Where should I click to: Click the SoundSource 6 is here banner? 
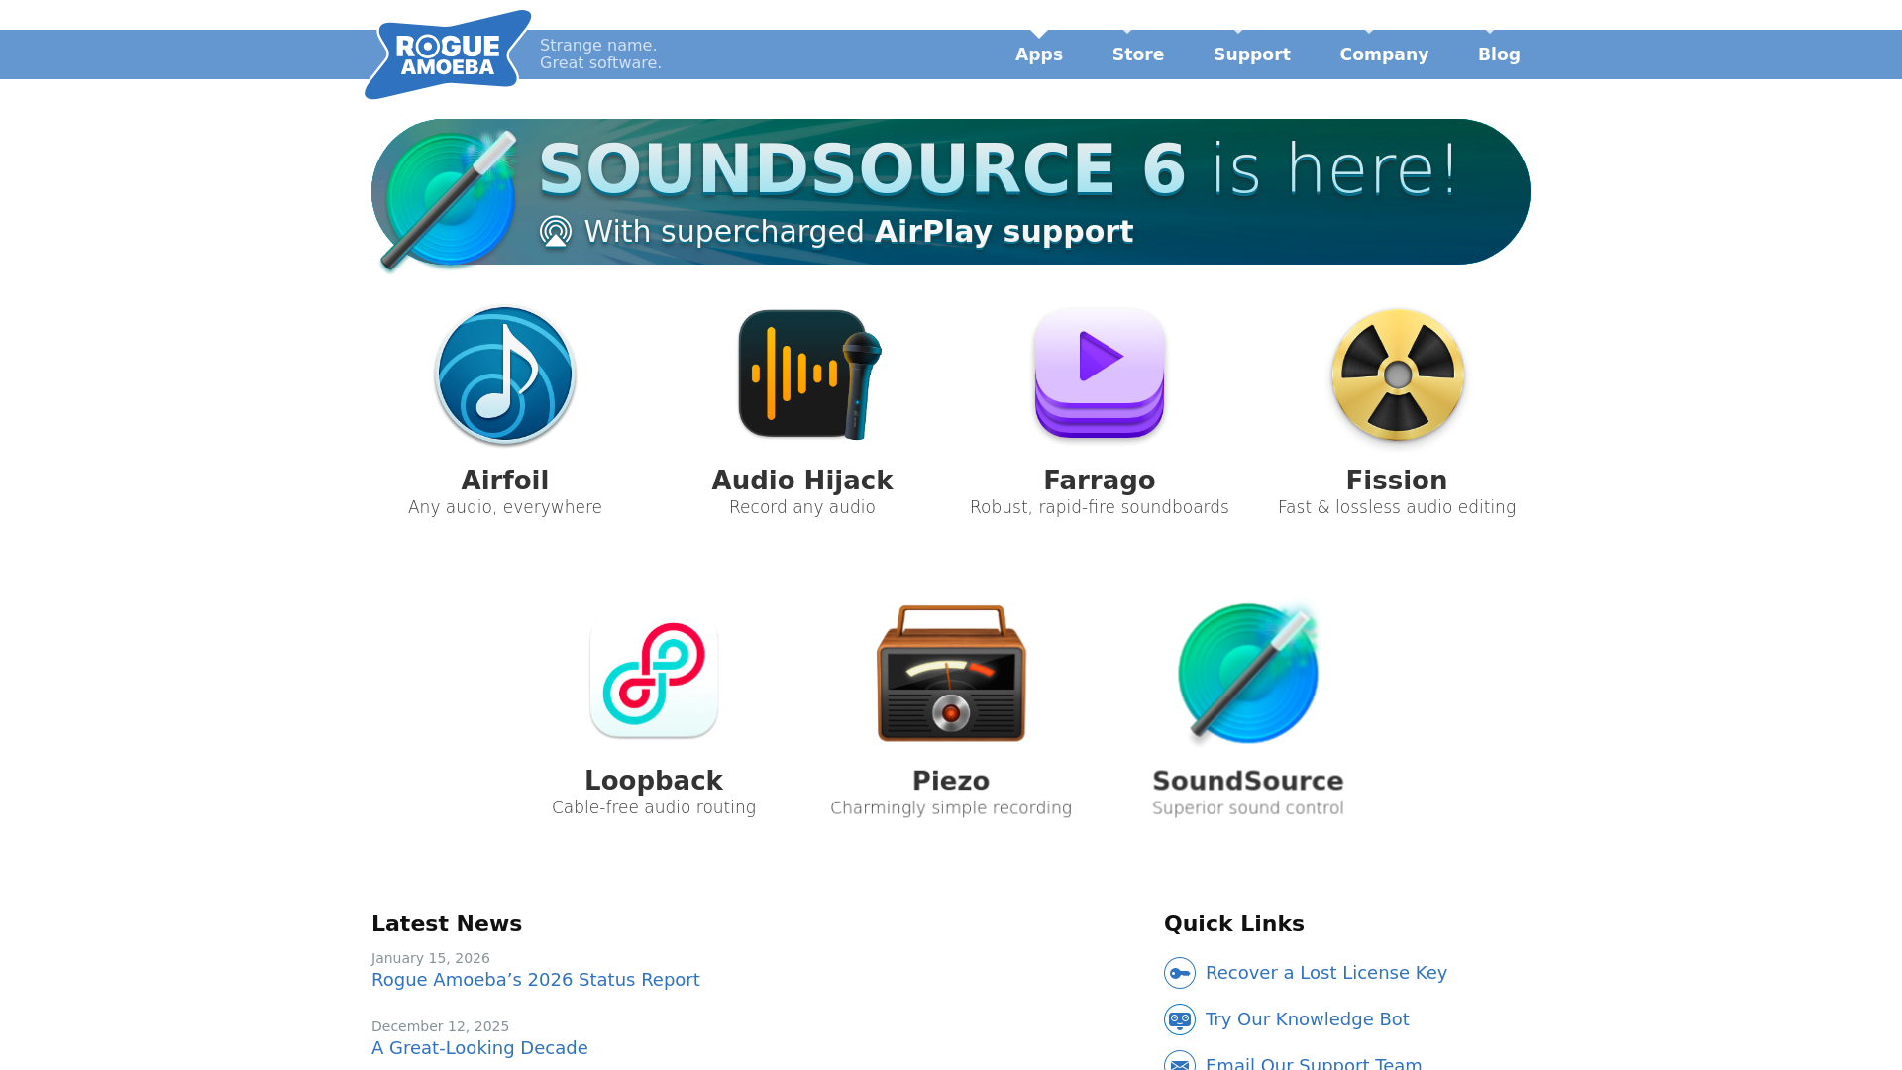(951, 192)
